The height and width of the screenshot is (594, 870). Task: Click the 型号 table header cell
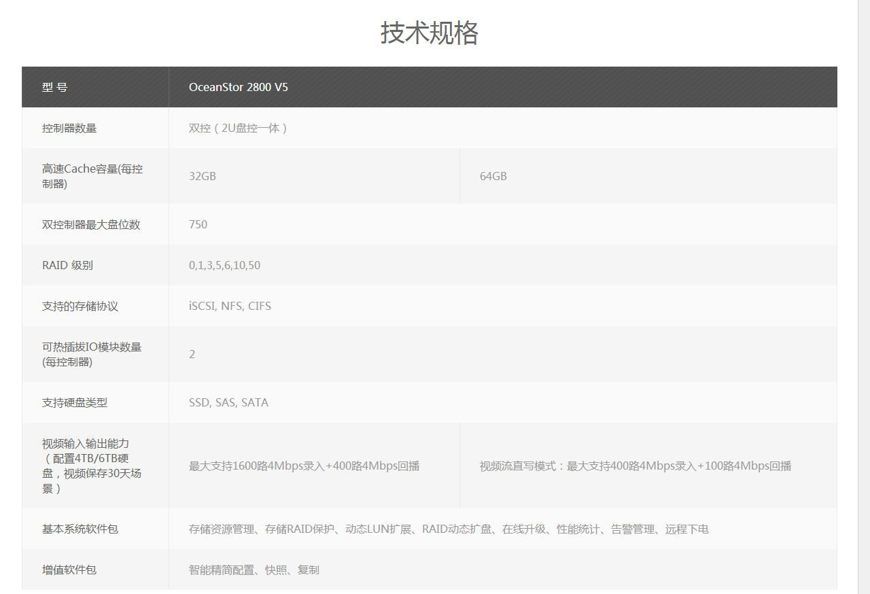[55, 87]
